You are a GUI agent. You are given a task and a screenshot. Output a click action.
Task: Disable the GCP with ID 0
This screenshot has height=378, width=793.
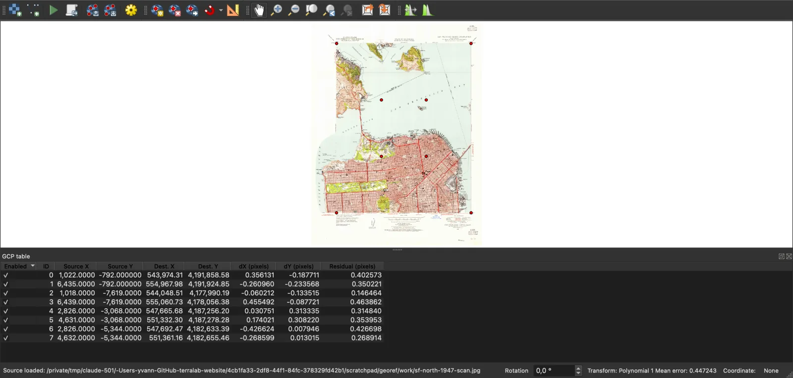click(x=6, y=275)
